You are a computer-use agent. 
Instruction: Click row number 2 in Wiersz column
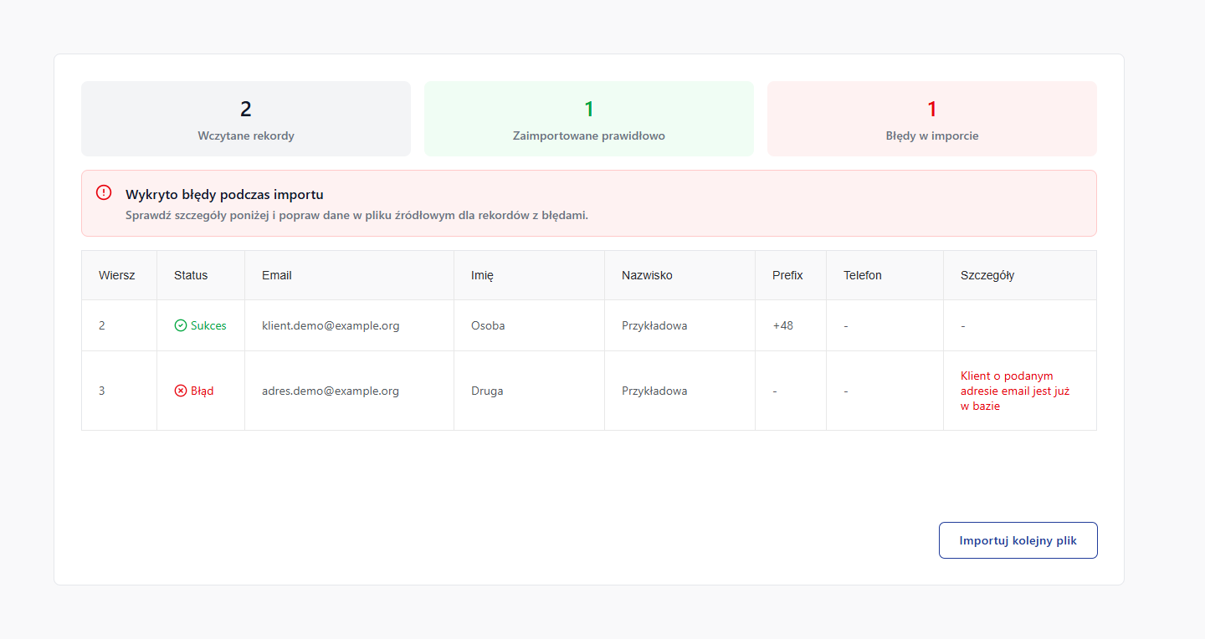(x=102, y=325)
